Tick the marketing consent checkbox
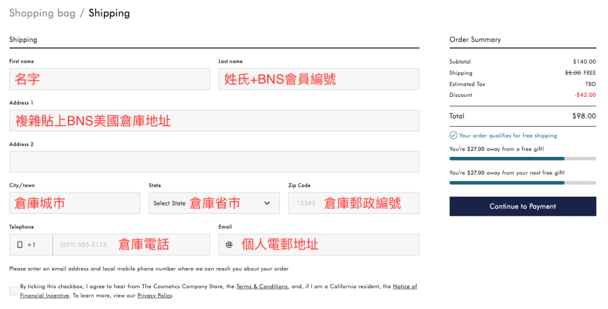This screenshot has height=309, width=608. pyautogui.click(x=14, y=291)
